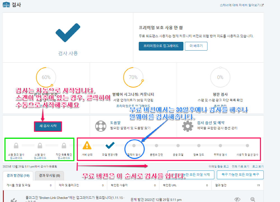Viewport: 280px width, 202px height.
Task: Click the lock icon above 스팸 광고 검사
Action: point(16,146)
